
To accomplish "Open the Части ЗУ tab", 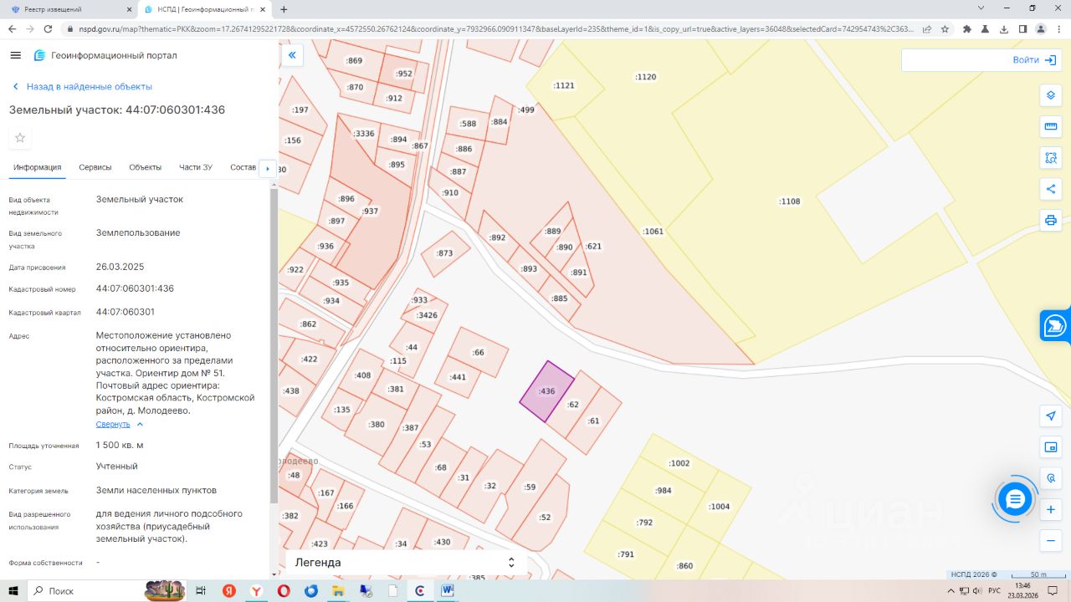I will (196, 167).
